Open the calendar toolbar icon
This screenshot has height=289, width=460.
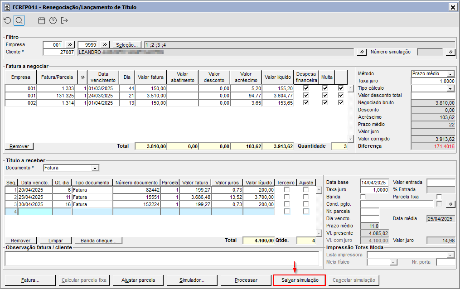(42, 20)
